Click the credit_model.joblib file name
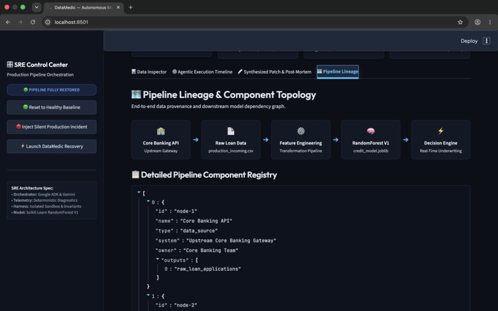Viewport: 498px width, 311px height. click(371, 151)
